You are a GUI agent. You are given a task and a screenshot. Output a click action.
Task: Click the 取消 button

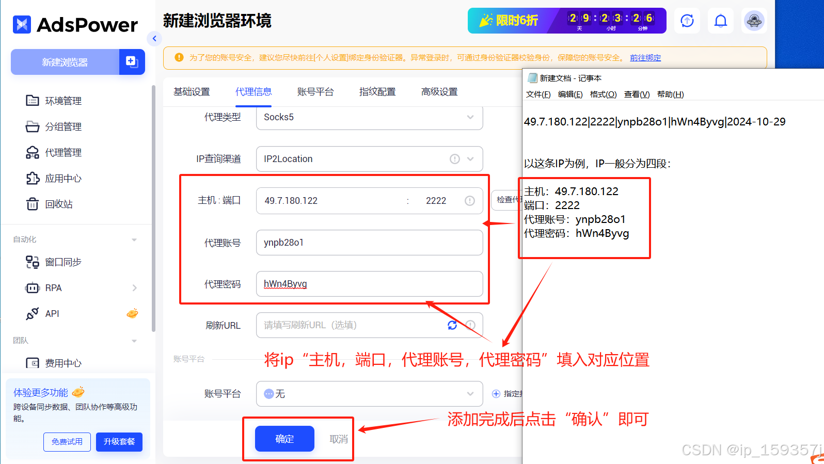[339, 439]
